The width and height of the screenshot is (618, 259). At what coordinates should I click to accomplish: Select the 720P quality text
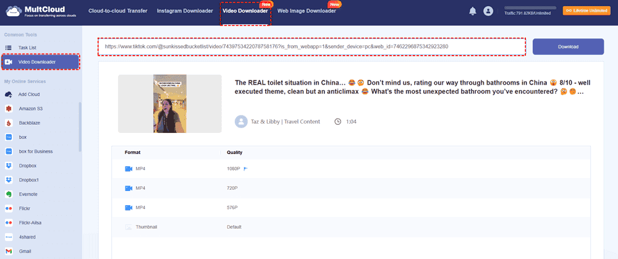(x=232, y=188)
